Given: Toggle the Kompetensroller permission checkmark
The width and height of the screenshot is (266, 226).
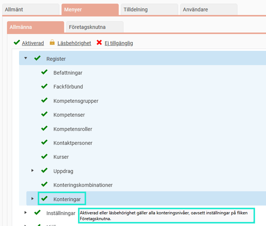Looking at the screenshot, I should [44, 129].
